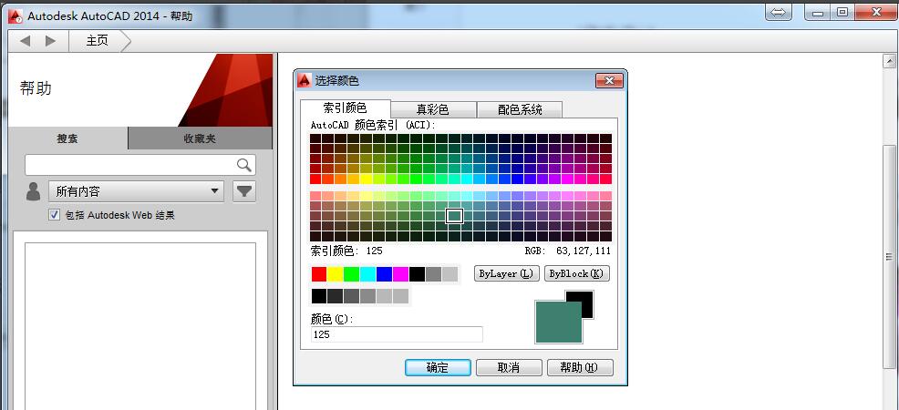
Task: Open the 主页 breadcrumb
Action: point(97,41)
